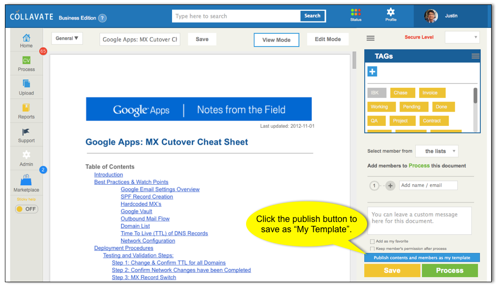Select the Project tag

402,121
